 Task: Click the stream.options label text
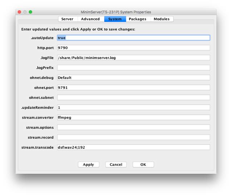40,127
